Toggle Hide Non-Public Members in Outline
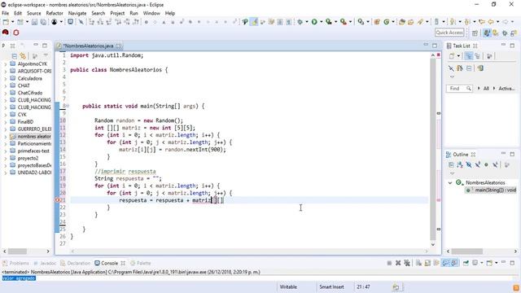The image size is (521, 293). click(486, 164)
